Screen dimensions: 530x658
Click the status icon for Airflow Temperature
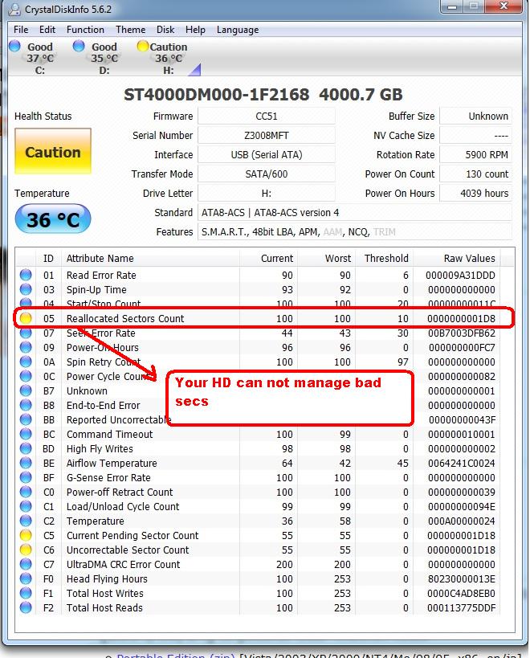26,463
